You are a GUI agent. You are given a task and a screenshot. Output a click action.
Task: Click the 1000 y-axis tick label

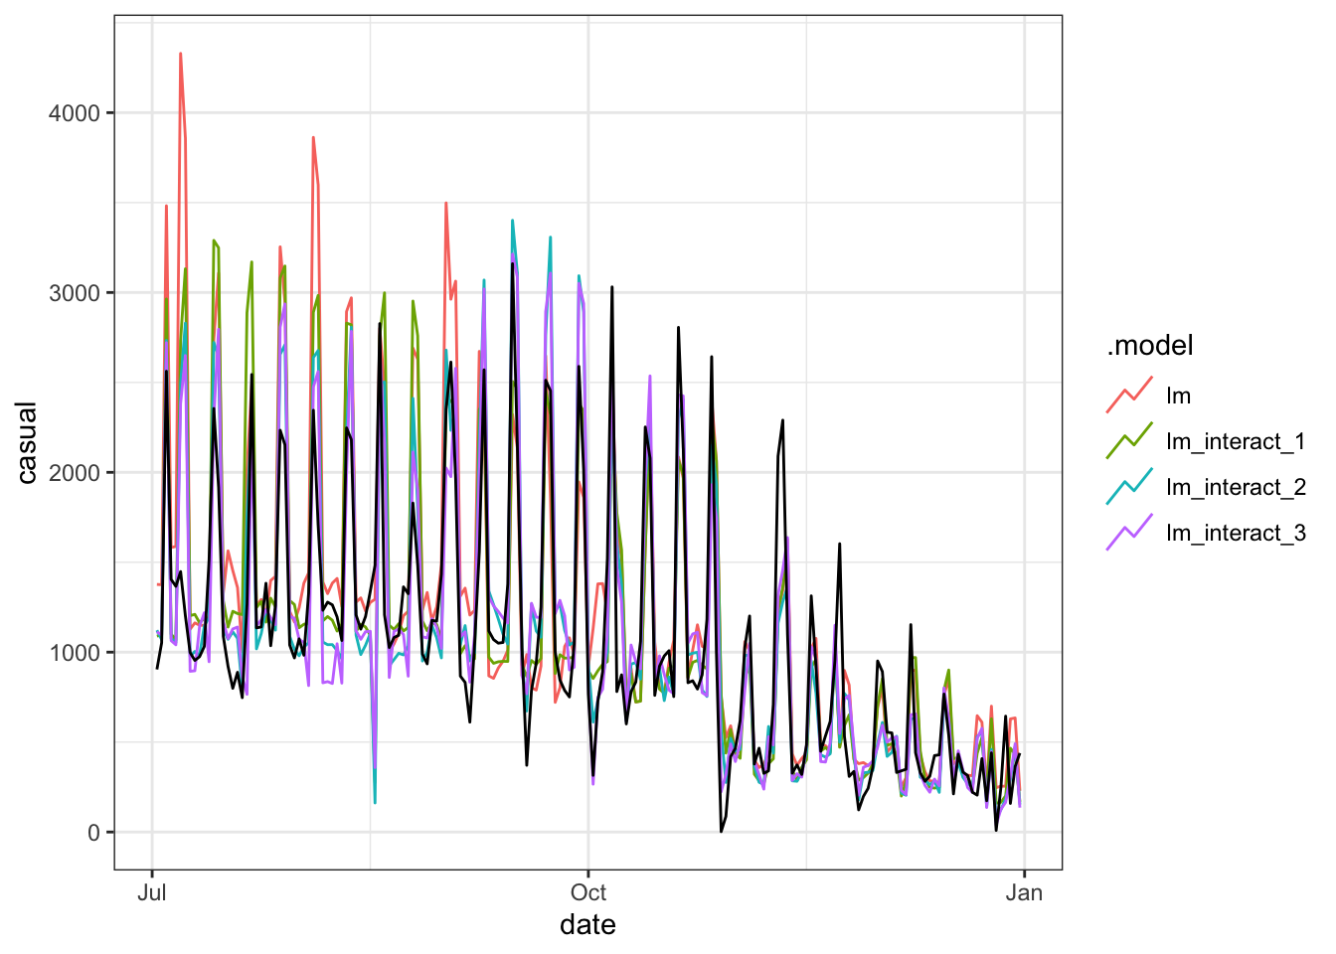click(75, 653)
